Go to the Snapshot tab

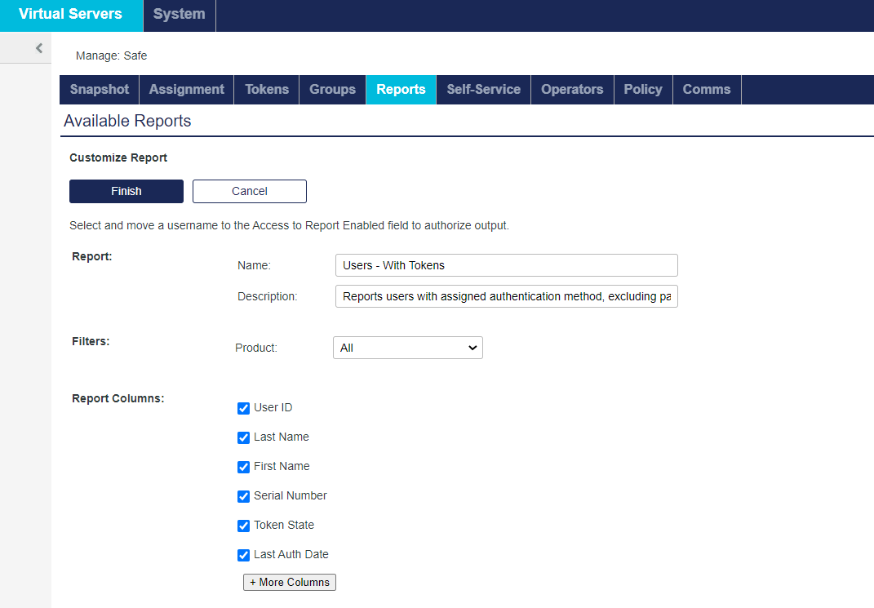[x=100, y=90]
